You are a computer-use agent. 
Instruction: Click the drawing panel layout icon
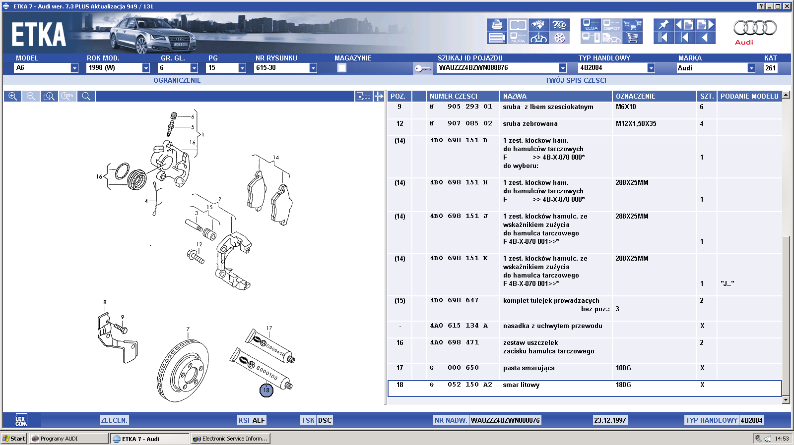click(x=364, y=96)
